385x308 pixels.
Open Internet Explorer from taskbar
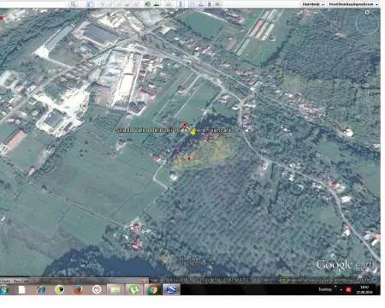41,290
